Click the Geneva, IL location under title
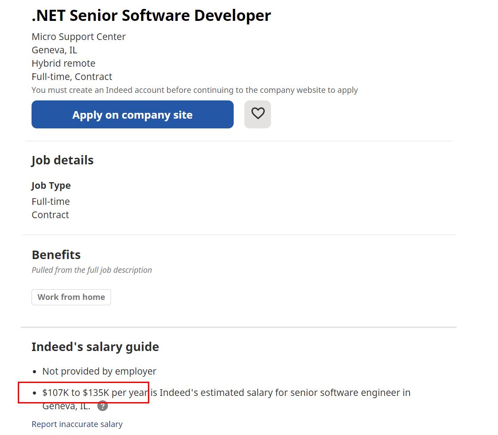The image size is (498, 435). 54,50
